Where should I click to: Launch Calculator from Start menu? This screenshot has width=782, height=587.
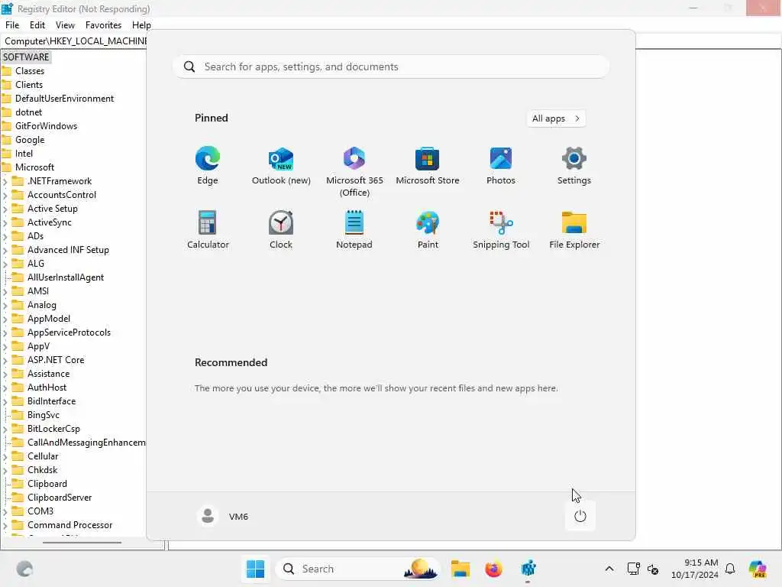[208, 230]
